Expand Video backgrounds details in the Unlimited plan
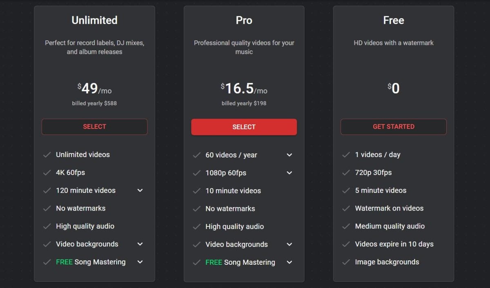 140,244
